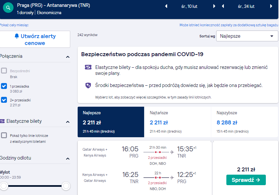
Task: Click Sprawdź button for 2 211 zł offer
Action: (246, 180)
